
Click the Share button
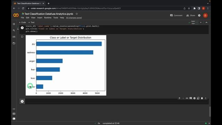click(190, 15)
